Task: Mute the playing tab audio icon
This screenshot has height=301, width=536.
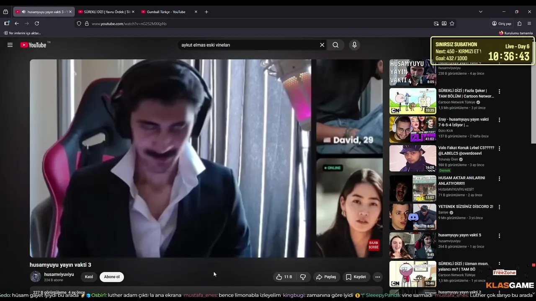Action: pos(23,12)
